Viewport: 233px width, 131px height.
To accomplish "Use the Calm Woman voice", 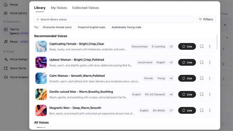I will [187, 78].
